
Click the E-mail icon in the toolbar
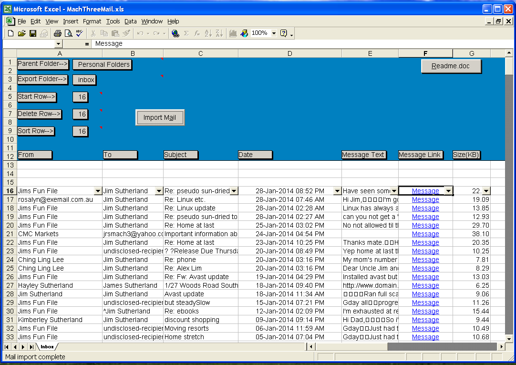coord(44,33)
